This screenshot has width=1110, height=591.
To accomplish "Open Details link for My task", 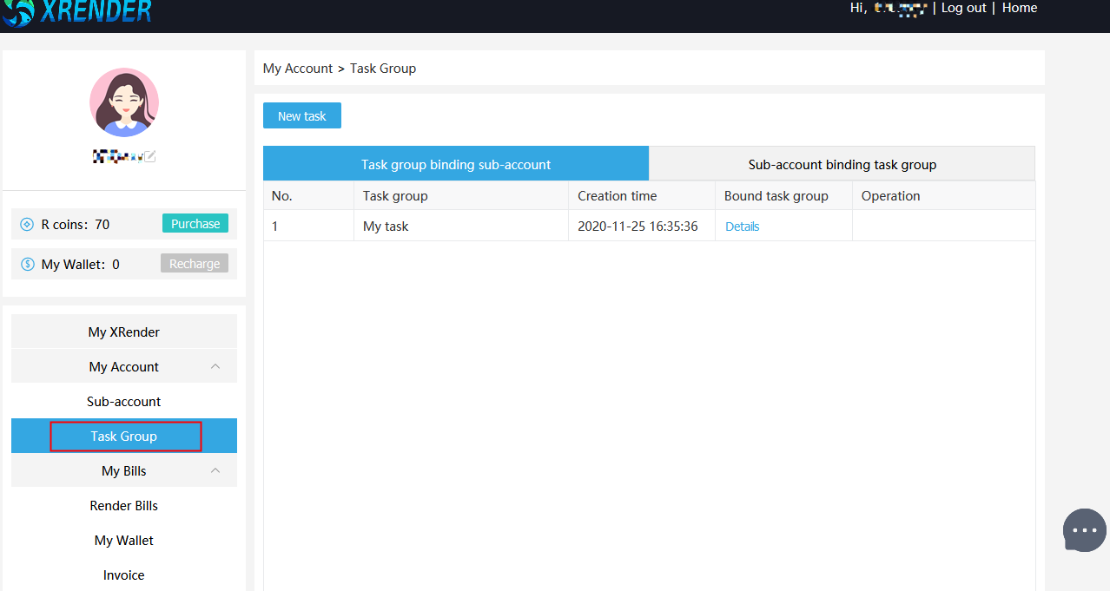I will pos(742,227).
